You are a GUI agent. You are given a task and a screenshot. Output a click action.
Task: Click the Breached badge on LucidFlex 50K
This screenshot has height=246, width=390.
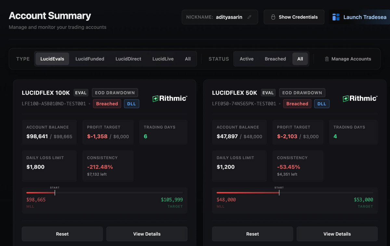(x=297, y=104)
